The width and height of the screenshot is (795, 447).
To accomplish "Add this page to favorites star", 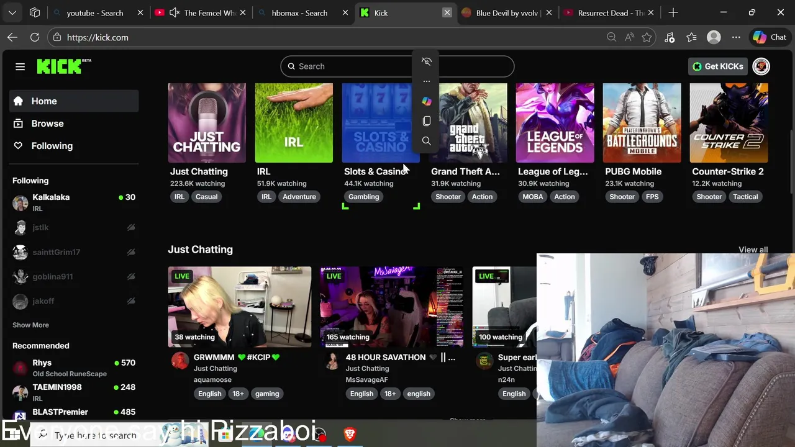I will [x=647, y=37].
